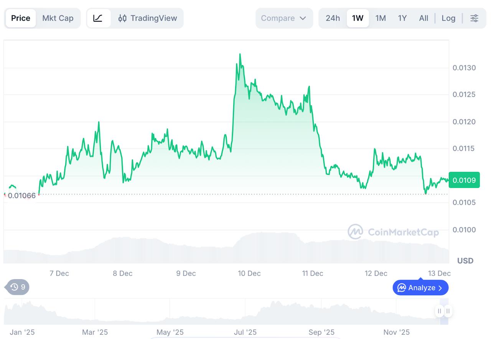Click the chart settings sliders icon
Viewport: 491px width, 339px height.
tap(475, 18)
